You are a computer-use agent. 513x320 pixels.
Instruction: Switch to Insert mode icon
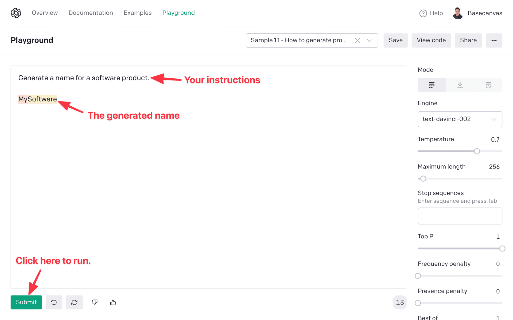tap(460, 85)
